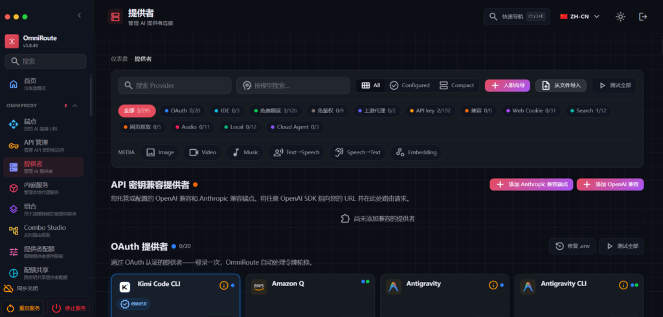Click 添加 Anthropic 兼容端点 button
The width and height of the screenshot is (663, 317).
[x=532, y=184]
